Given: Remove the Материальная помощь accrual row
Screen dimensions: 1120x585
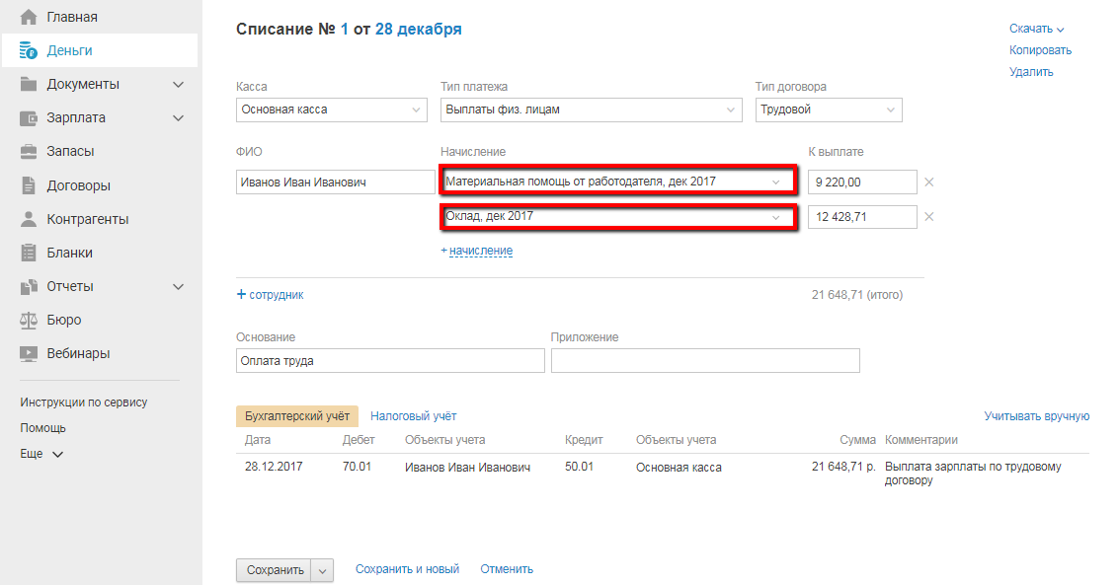Looking at the screenshot, I should pyautogui.click(x=928, y=182).
